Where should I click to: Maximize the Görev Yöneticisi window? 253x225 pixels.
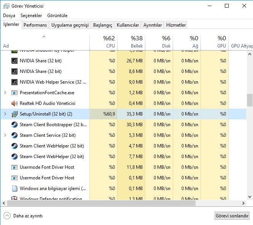pyautogui.click(x=227, y=6)
